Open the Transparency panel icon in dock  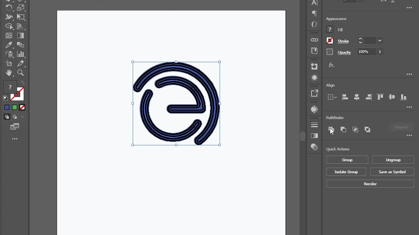point(314,147)
